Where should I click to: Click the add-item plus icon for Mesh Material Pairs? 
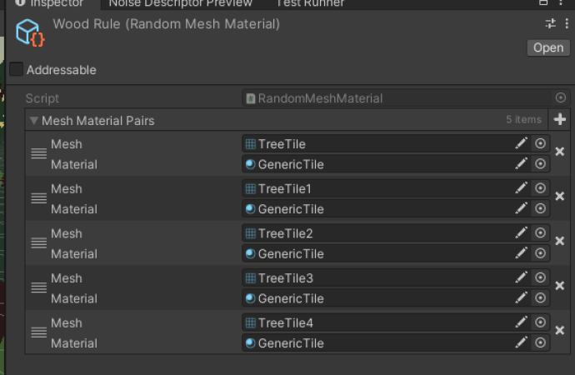point(560,119)
